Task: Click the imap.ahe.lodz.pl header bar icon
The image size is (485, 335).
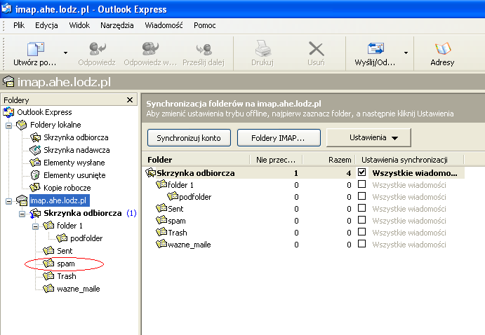Action: (x=8, y=82)
